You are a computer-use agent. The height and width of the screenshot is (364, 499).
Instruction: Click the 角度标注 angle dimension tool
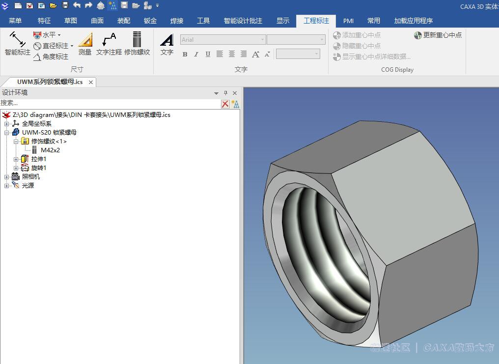pyautogui.click(x=51, y=56)
